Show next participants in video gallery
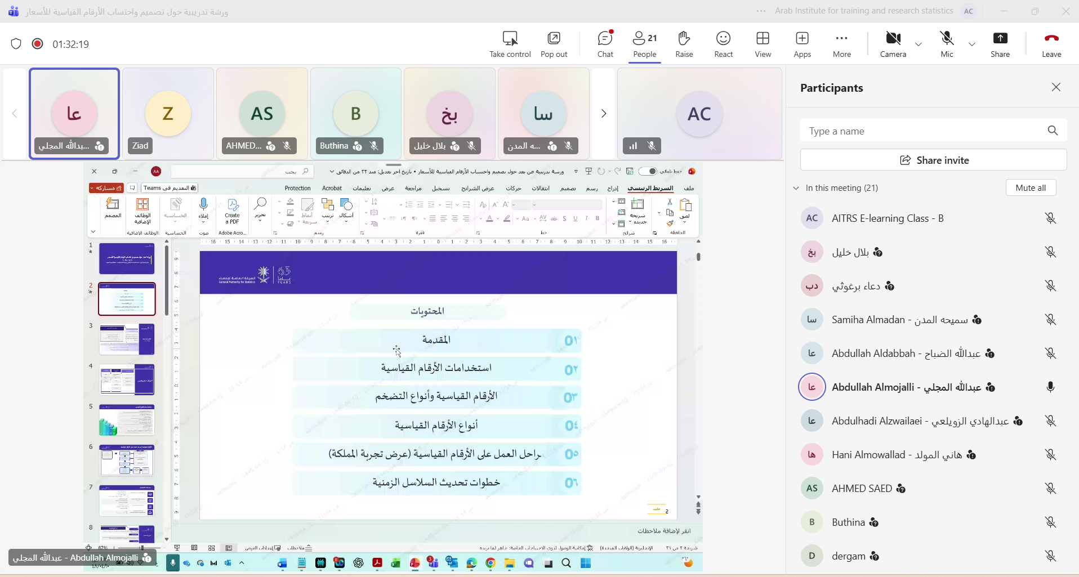Viewport: 1079px width, 577px height. (x=604, y=114)
